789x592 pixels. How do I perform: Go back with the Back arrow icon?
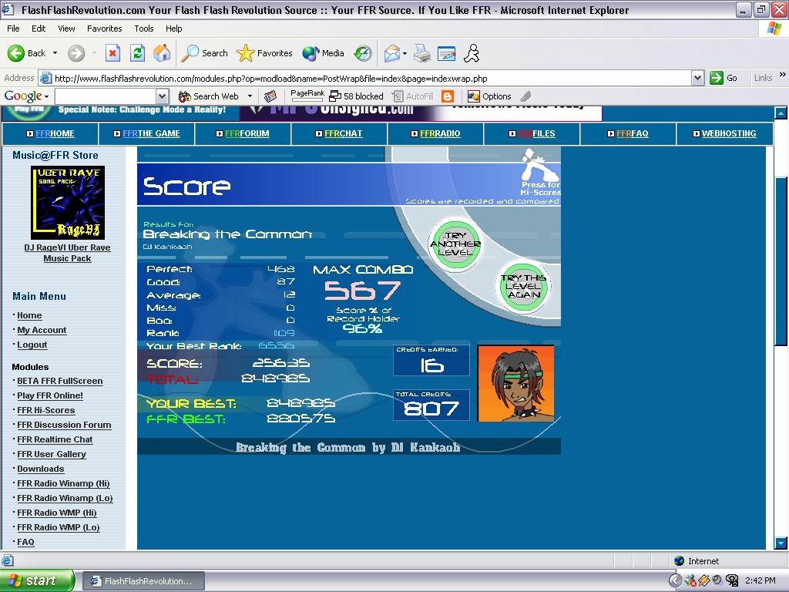click(16, 53)
